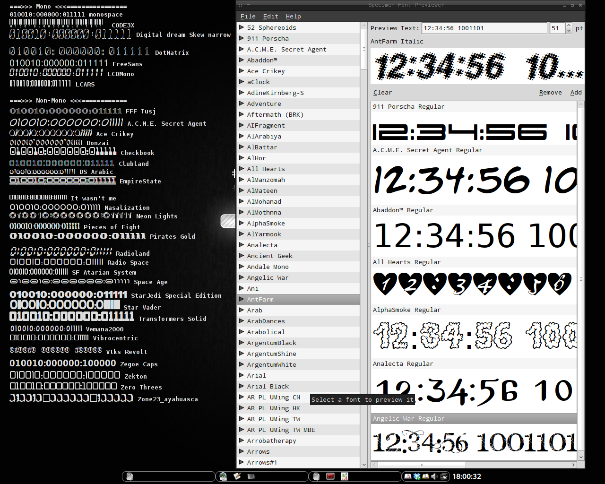Select ArabDances in the font list
This screenshot has width=605, height=484.
point(298,321)
